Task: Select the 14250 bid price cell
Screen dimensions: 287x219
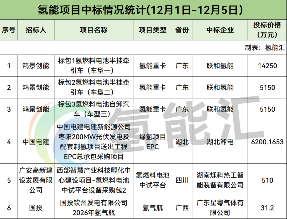Action: pos(267,66)
